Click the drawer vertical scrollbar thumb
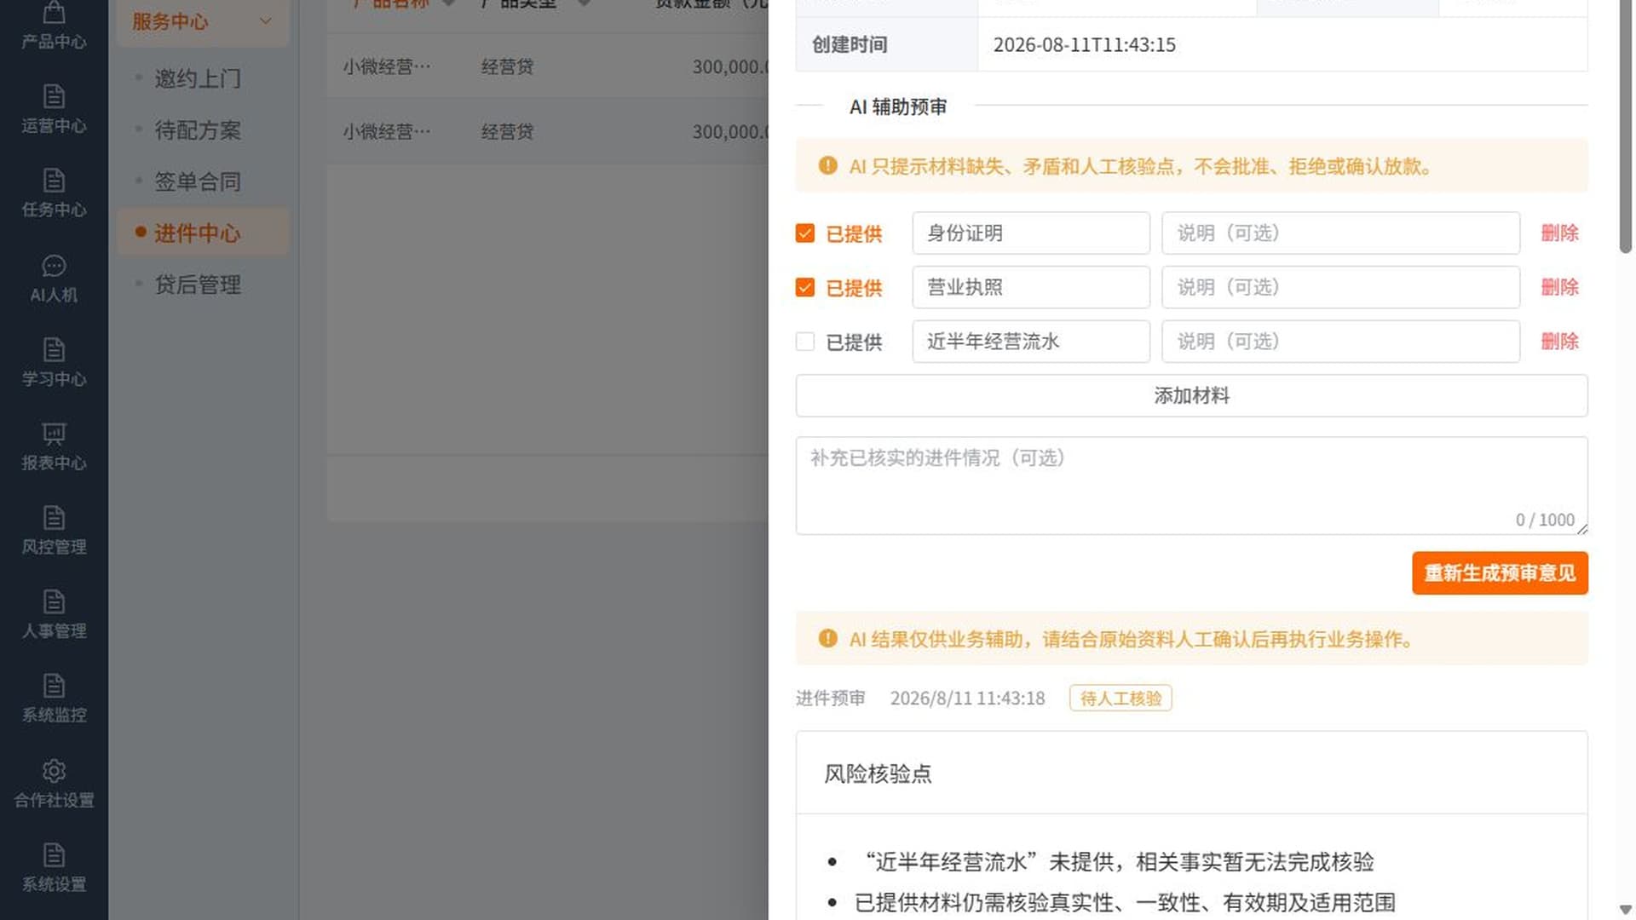 coord(1626,126)
